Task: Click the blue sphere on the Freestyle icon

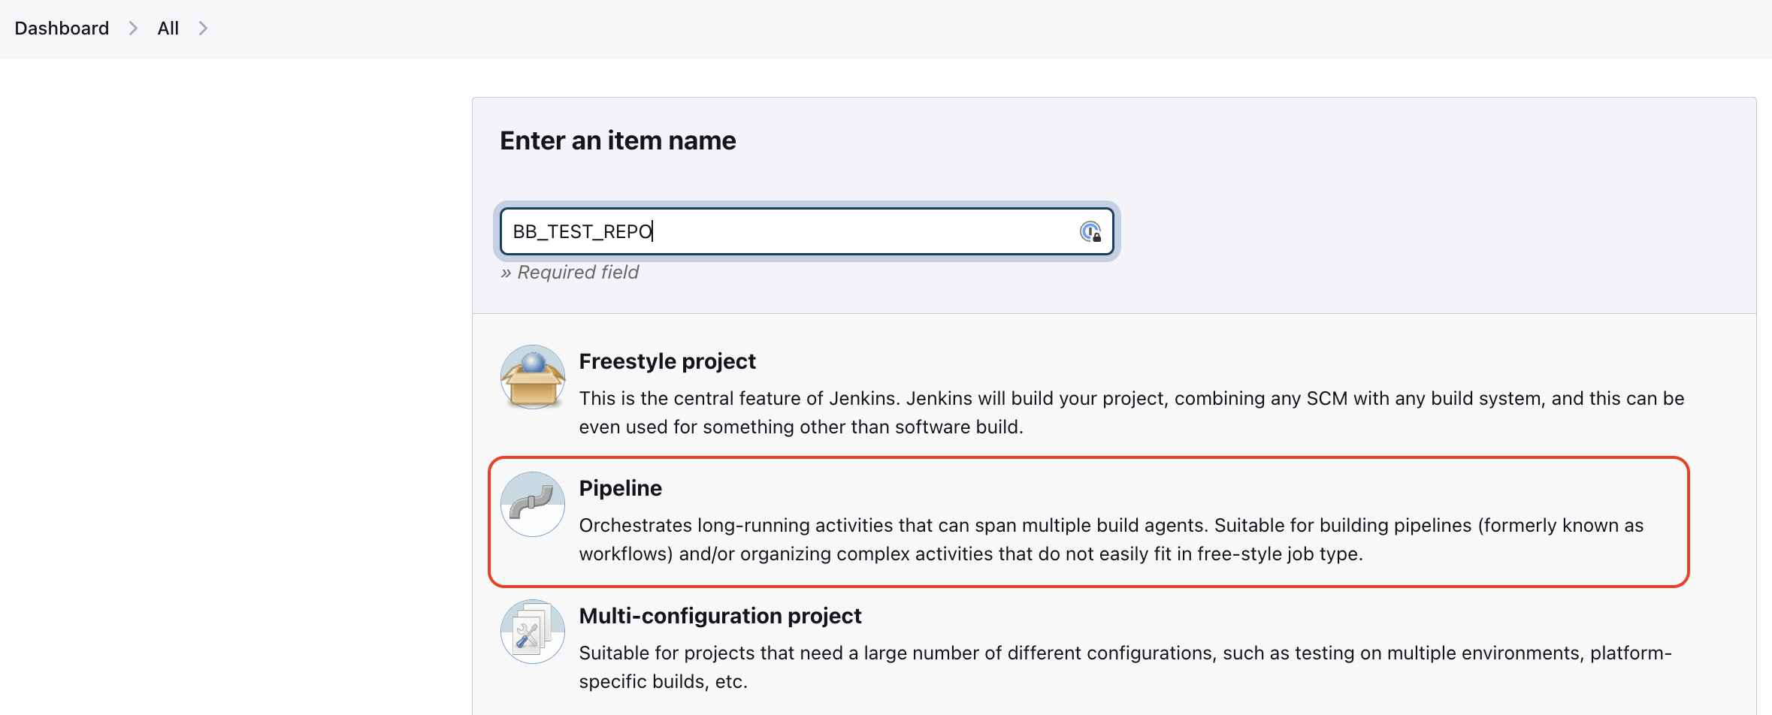Action: 532,362
